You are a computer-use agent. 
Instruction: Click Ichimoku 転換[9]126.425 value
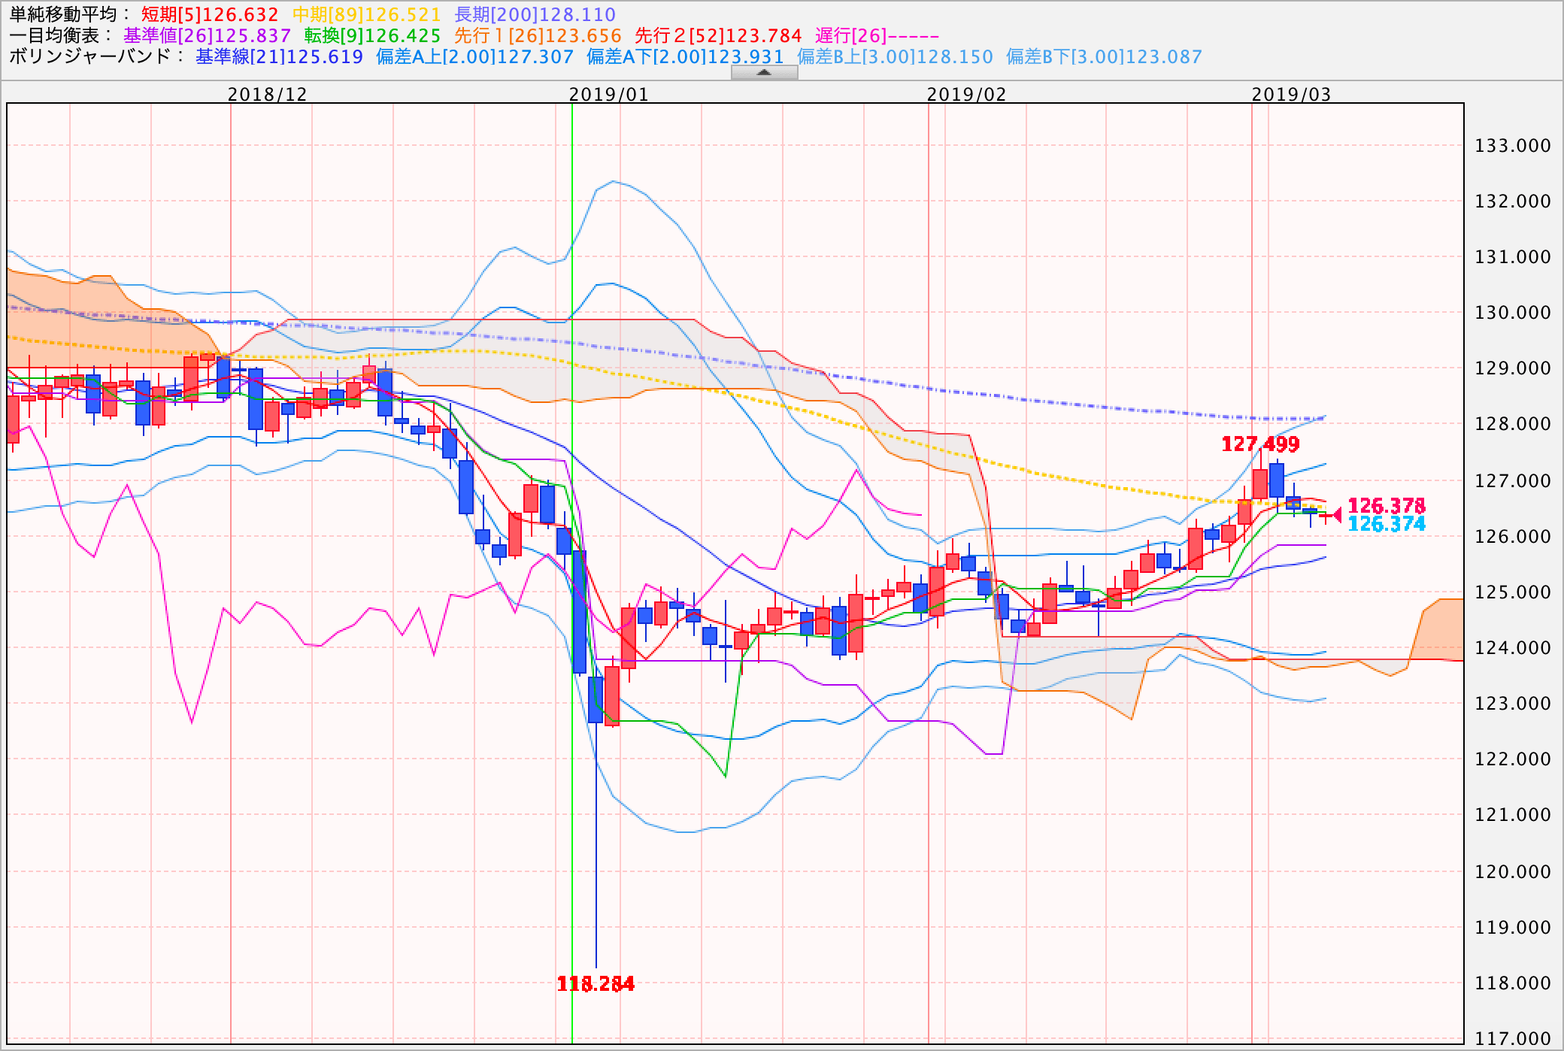tap(372, 35)
